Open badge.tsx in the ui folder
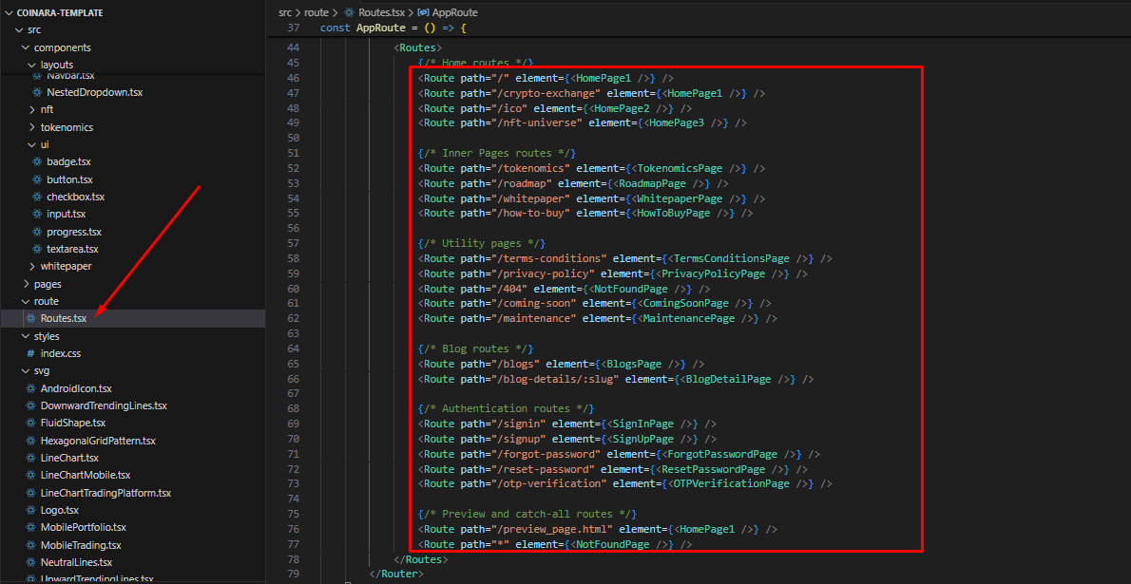Screen dimensions: 1131x584 pyautogui.click(x=68, y=161)
